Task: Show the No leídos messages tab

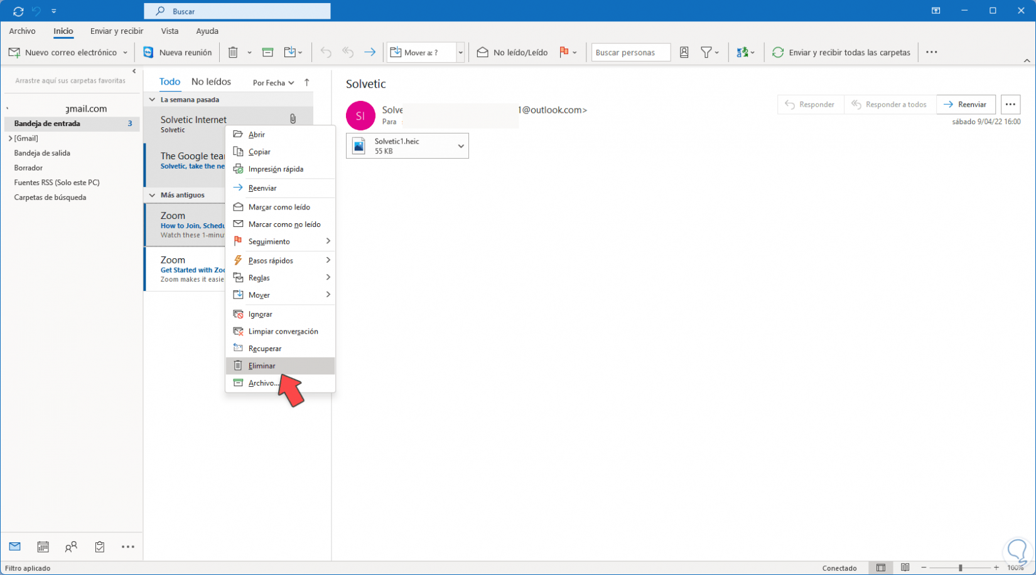Action: coord(211,82)
